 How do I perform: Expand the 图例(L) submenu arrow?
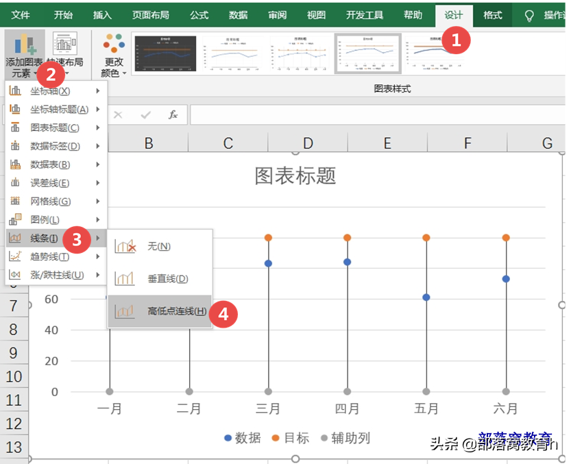[x=98, y=219]
